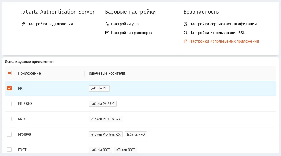The height and width of the screenshot is (156, 281).
Task: Enable the ProJava application checkbox
Action: [9, 134]
